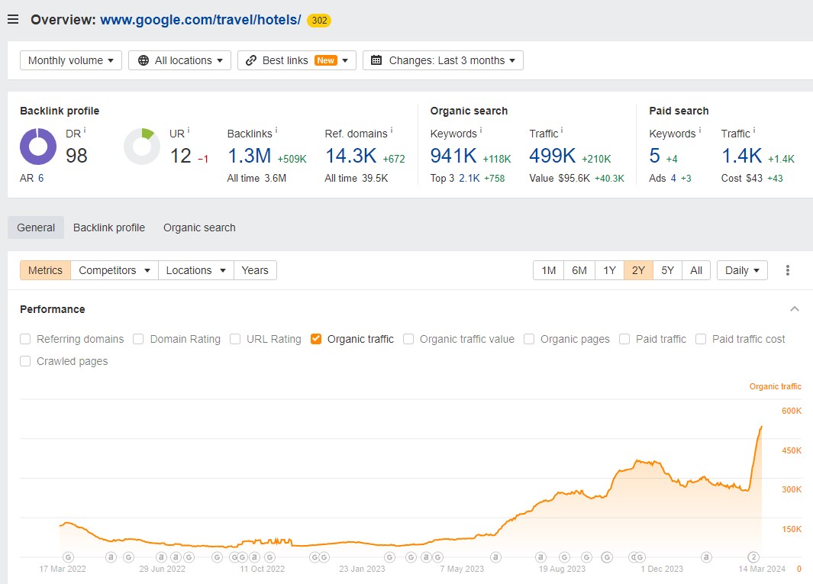Click the yellow 302 redirect badge
The height and width of the screenshot is (584, 813).
319,20
